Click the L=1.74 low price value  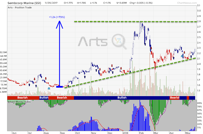click(94, 3)
